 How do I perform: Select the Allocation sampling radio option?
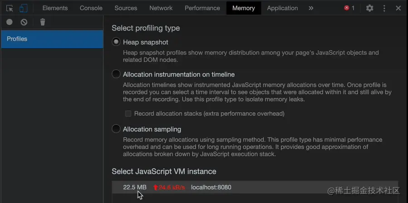[116, 129]
